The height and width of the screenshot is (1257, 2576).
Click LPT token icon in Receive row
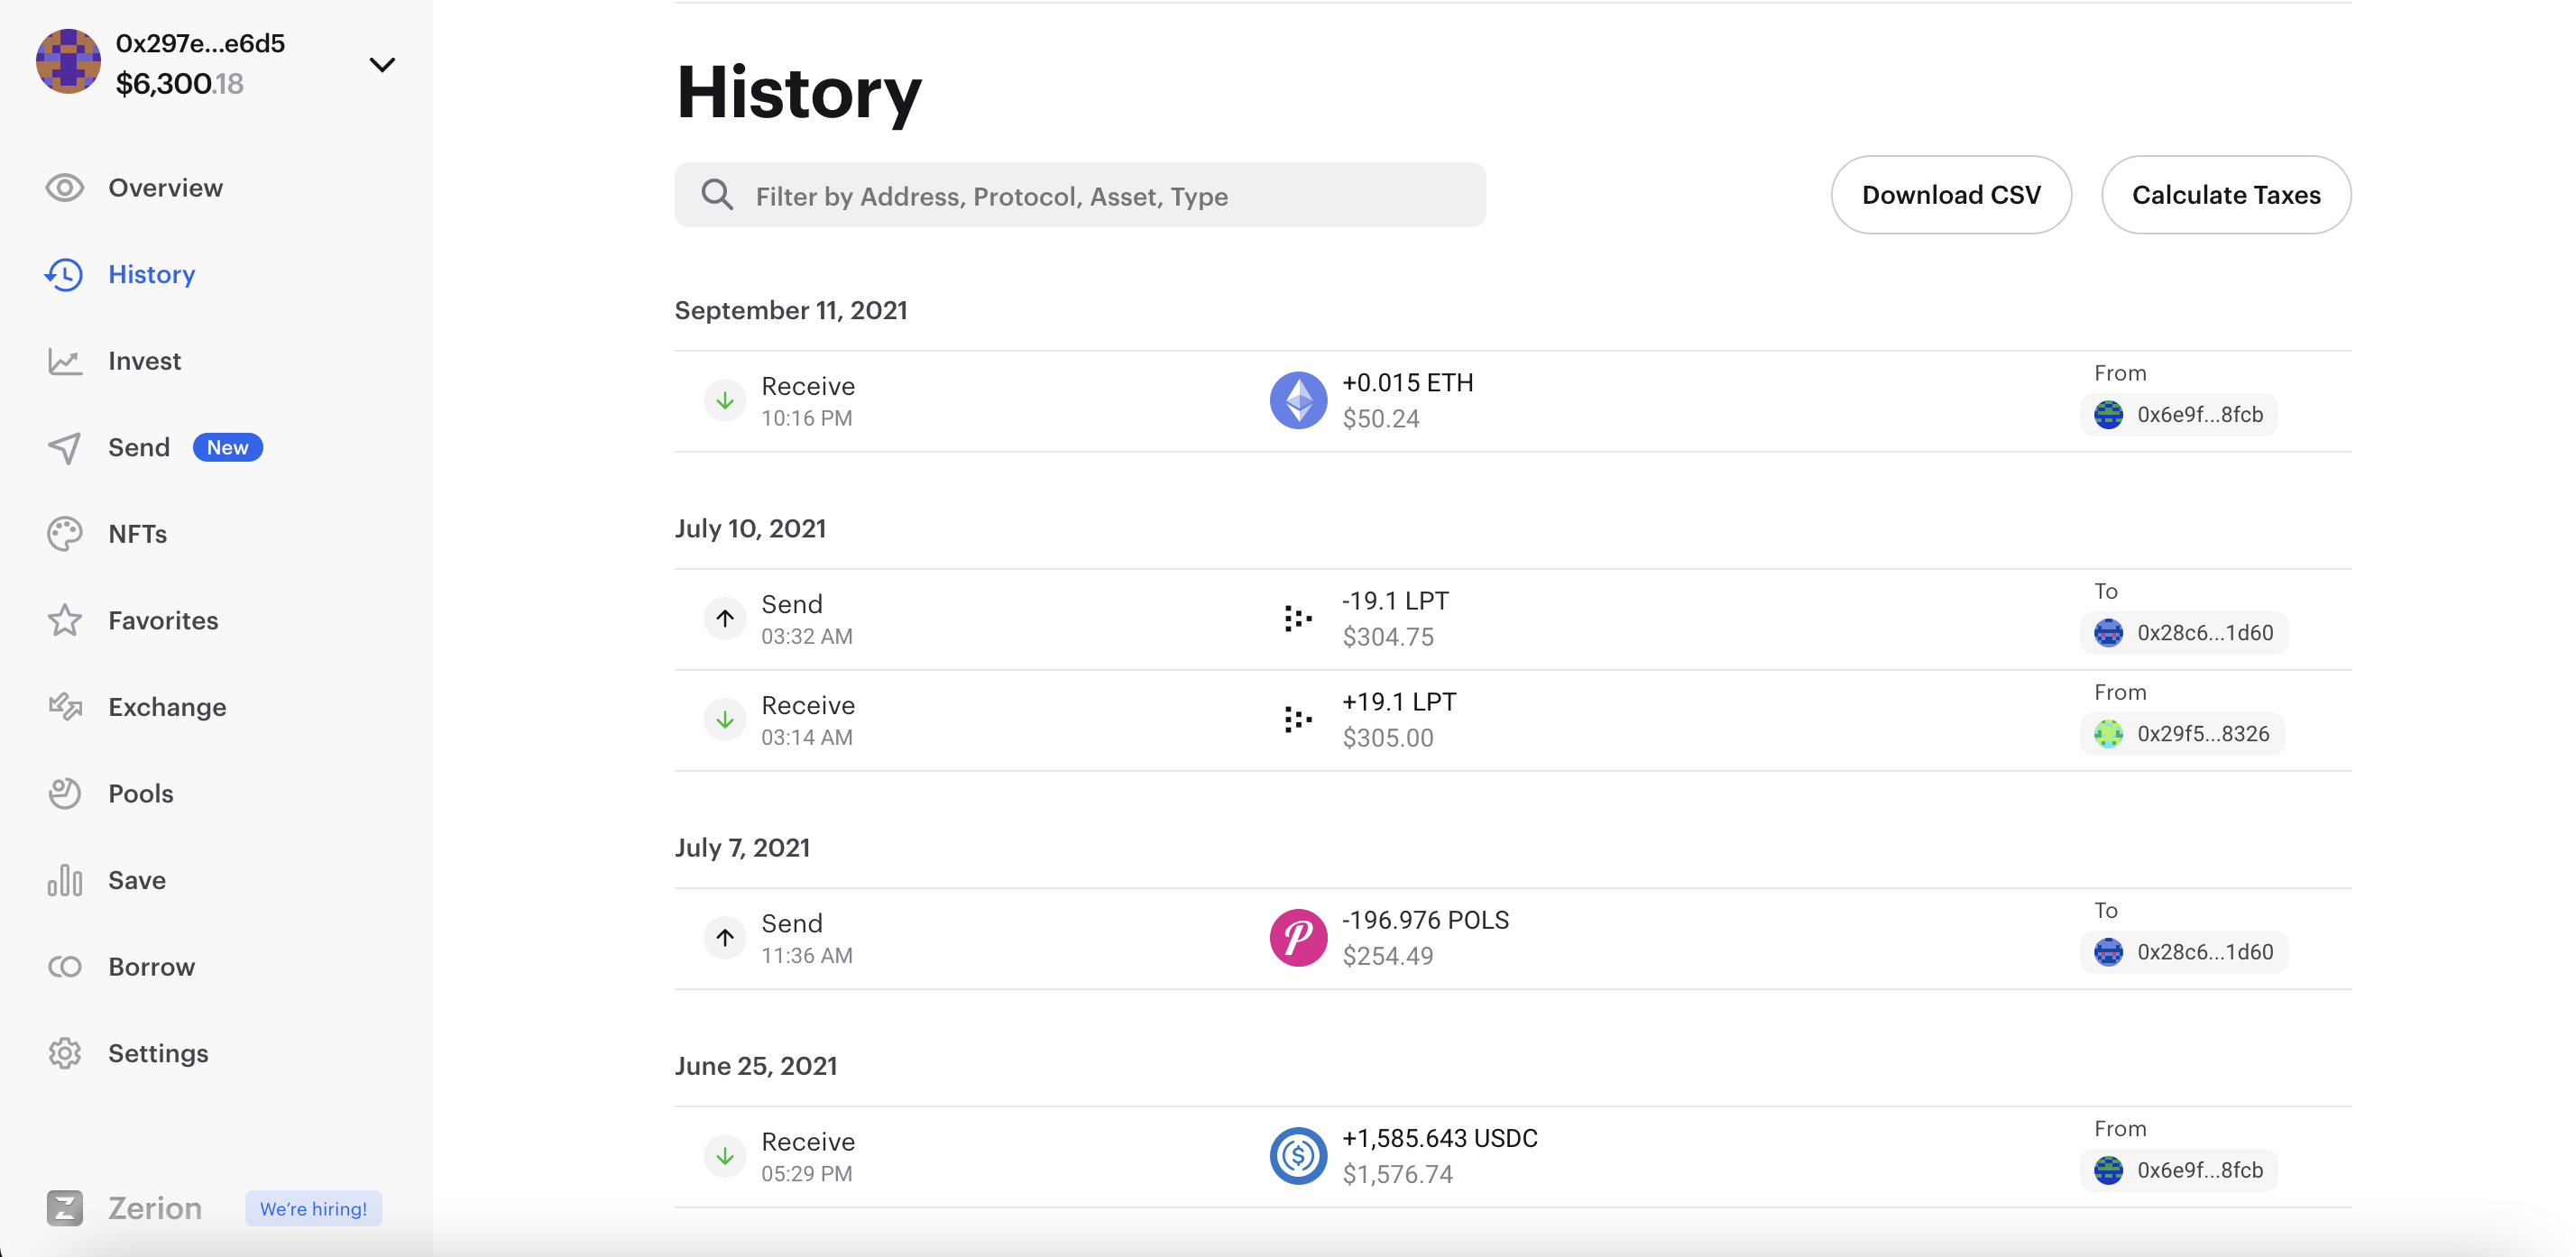pos(1298,720)
